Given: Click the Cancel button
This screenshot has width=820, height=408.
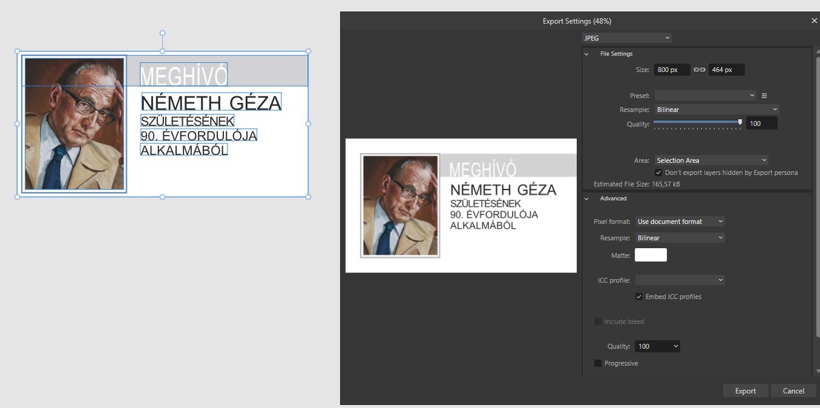Looking at the screenshot, I should click(793, 391).
